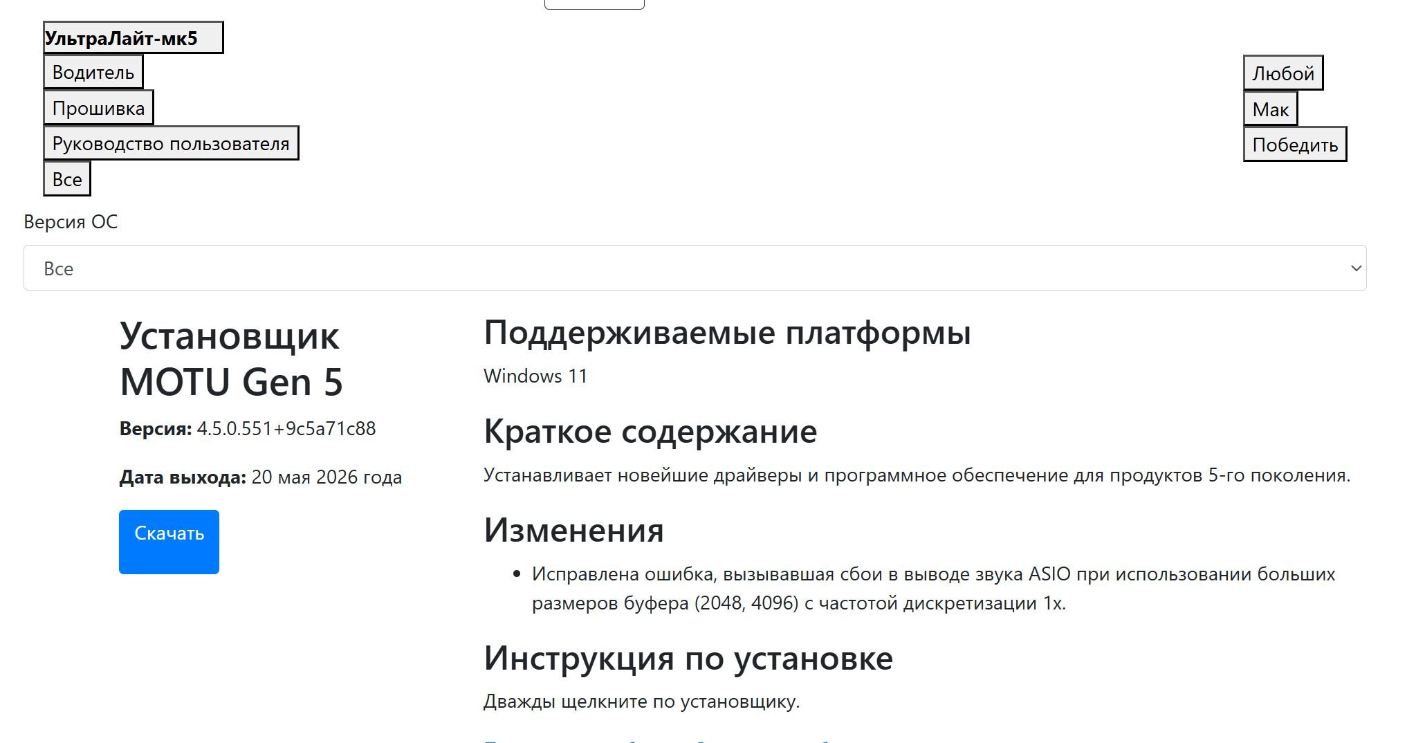Open the Версия ОС dropdown showing Все
1425x743 pixels.
point(695,268)
